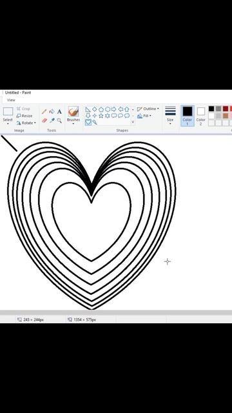Screen dimensions: 232x413
Task: Select the Eraser tool
Action: coord(44,121)
